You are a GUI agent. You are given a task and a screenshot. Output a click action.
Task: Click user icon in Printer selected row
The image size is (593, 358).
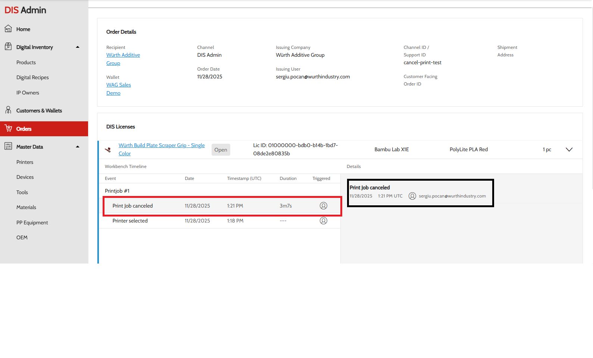click(x=324, y=221)
